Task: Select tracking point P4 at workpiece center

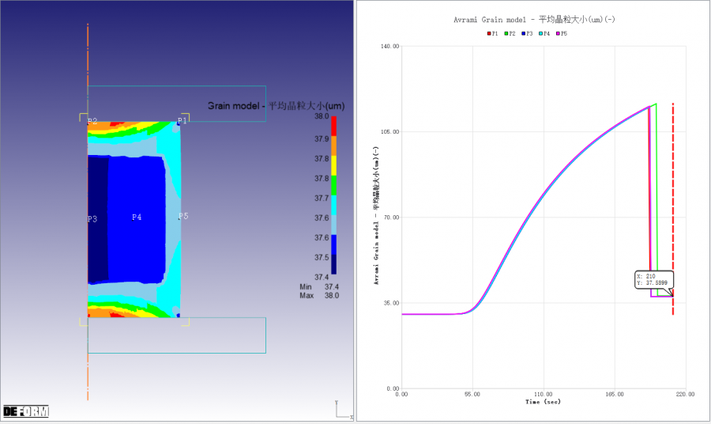Action: pos(137,217)
